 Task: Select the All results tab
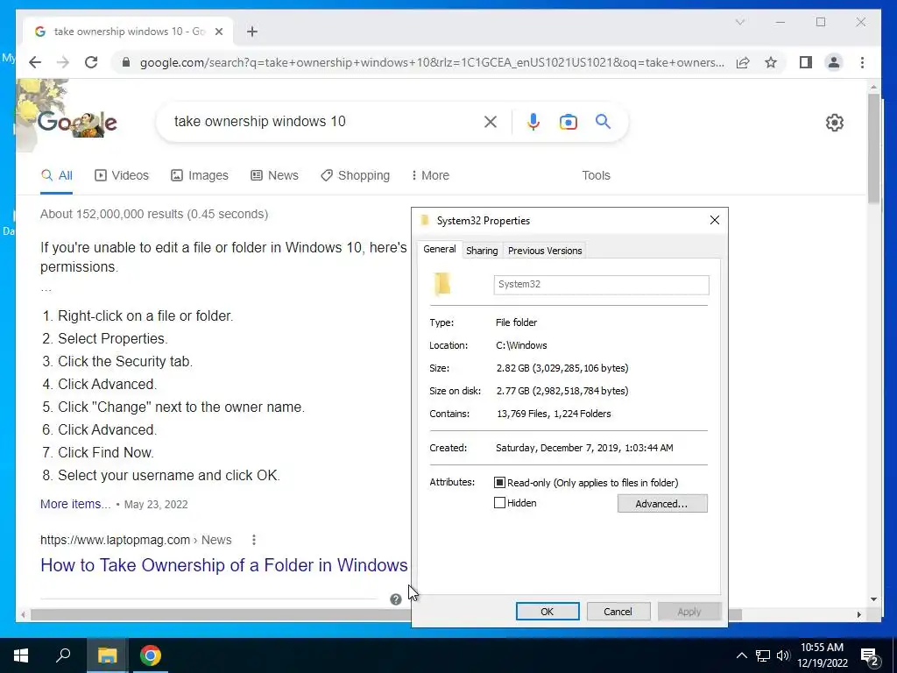57,175
